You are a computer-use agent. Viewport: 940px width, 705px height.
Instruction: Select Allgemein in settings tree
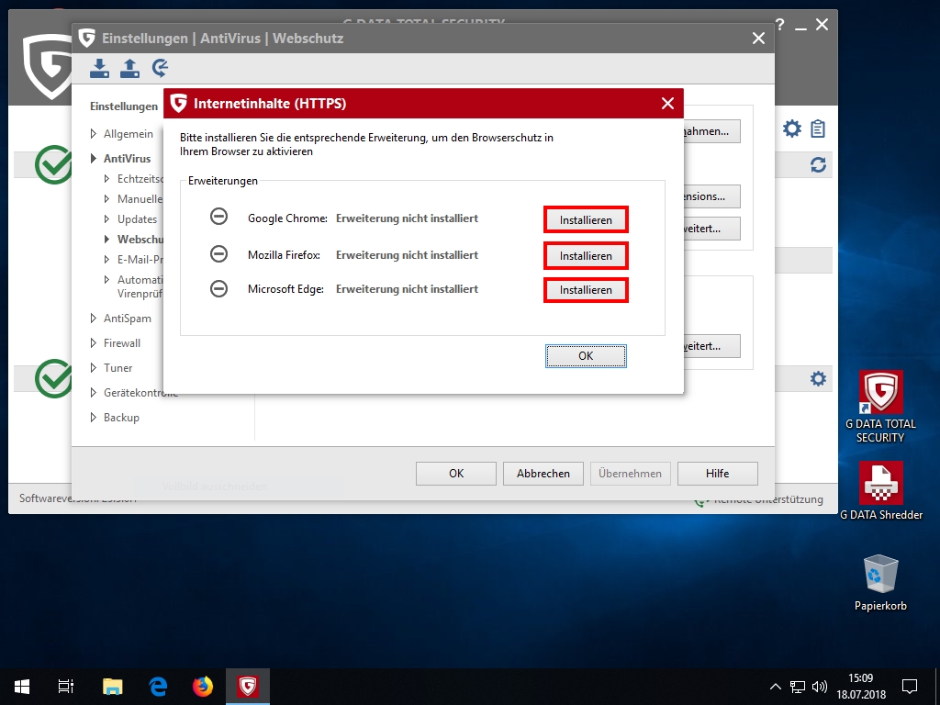(x=129, y=134)
